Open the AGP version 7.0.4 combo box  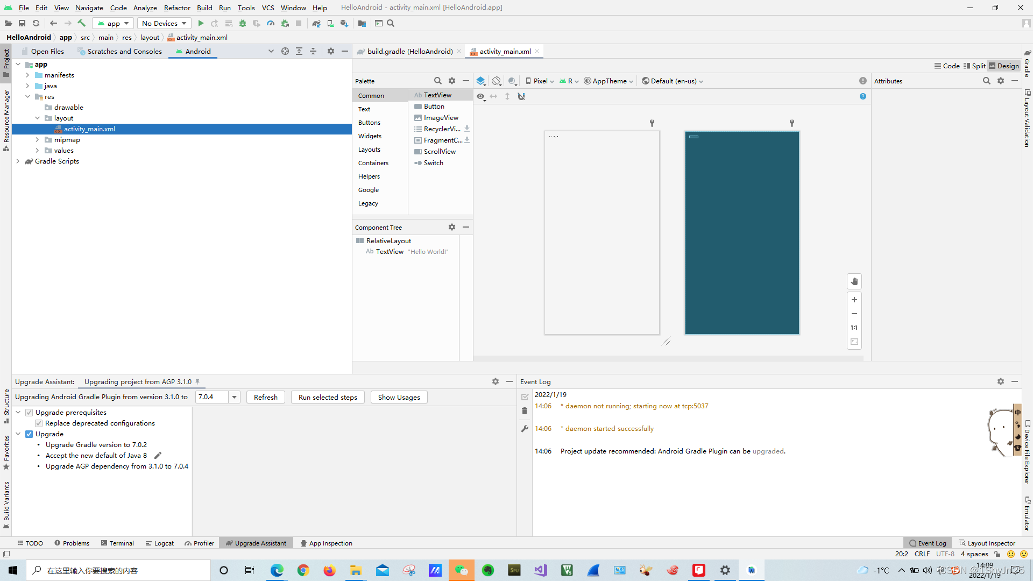coord(234,397)
